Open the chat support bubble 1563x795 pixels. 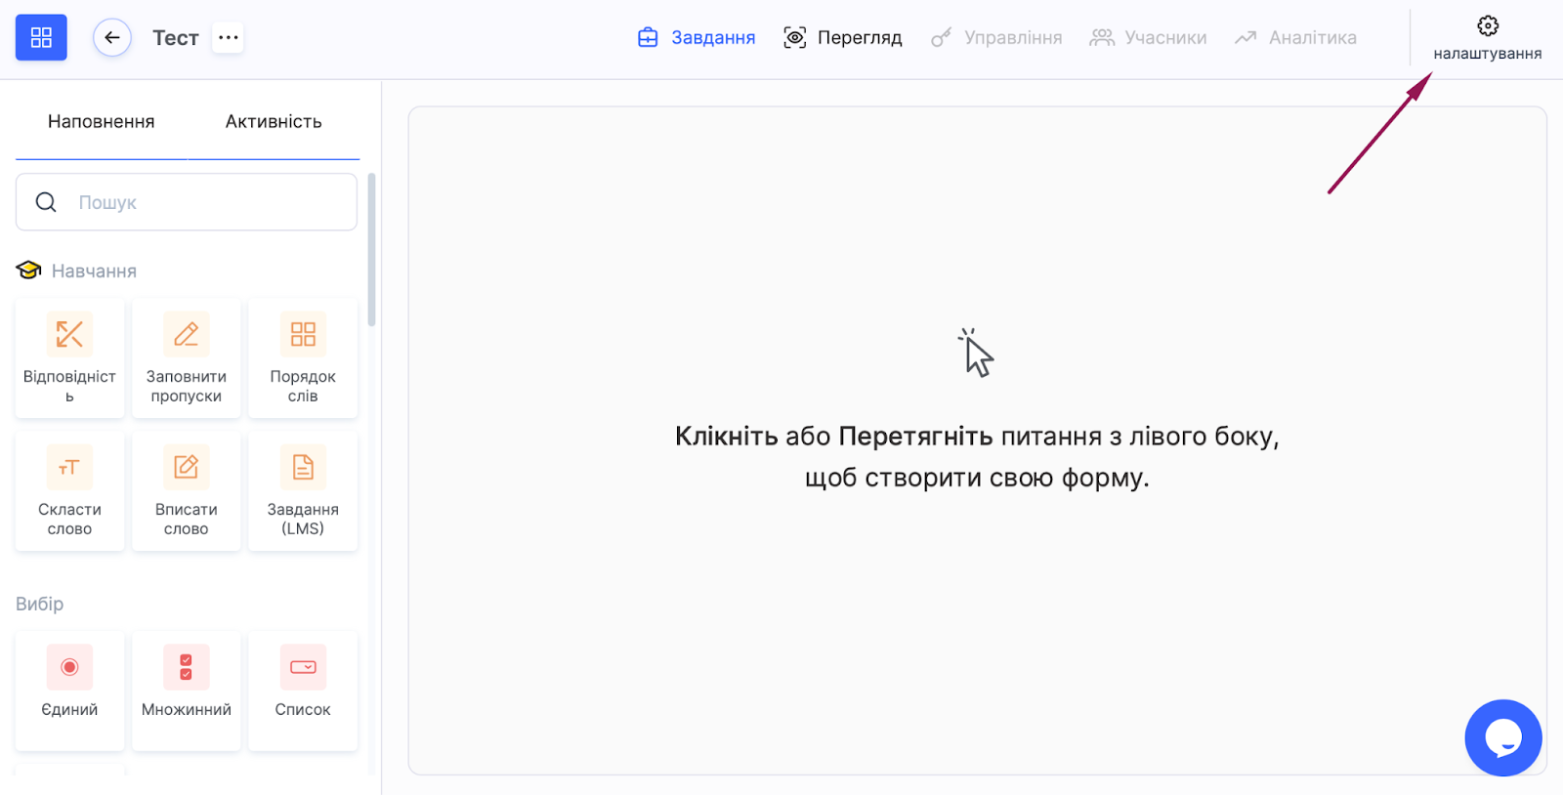point(1502,737)
